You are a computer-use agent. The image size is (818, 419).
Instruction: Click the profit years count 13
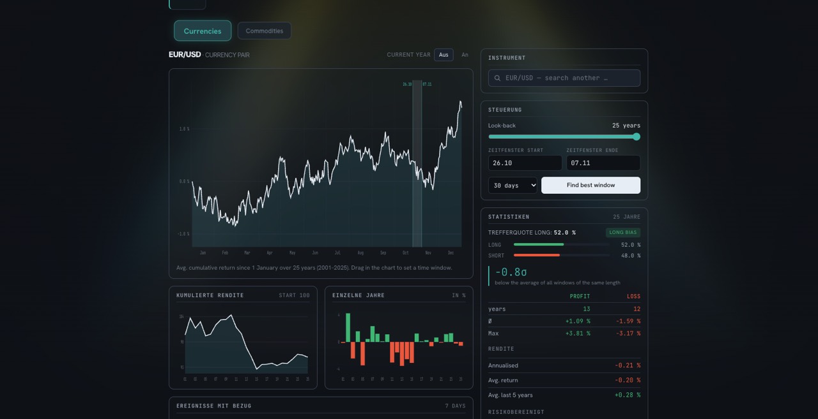point(587,309)
